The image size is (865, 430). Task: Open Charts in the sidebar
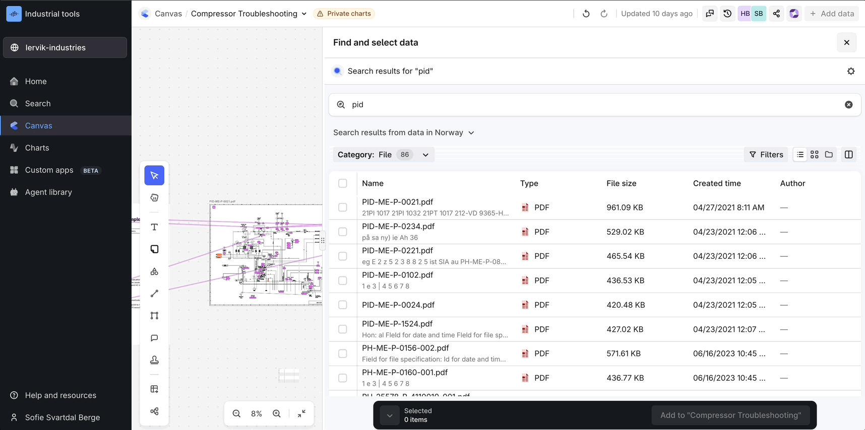[37, 148]
